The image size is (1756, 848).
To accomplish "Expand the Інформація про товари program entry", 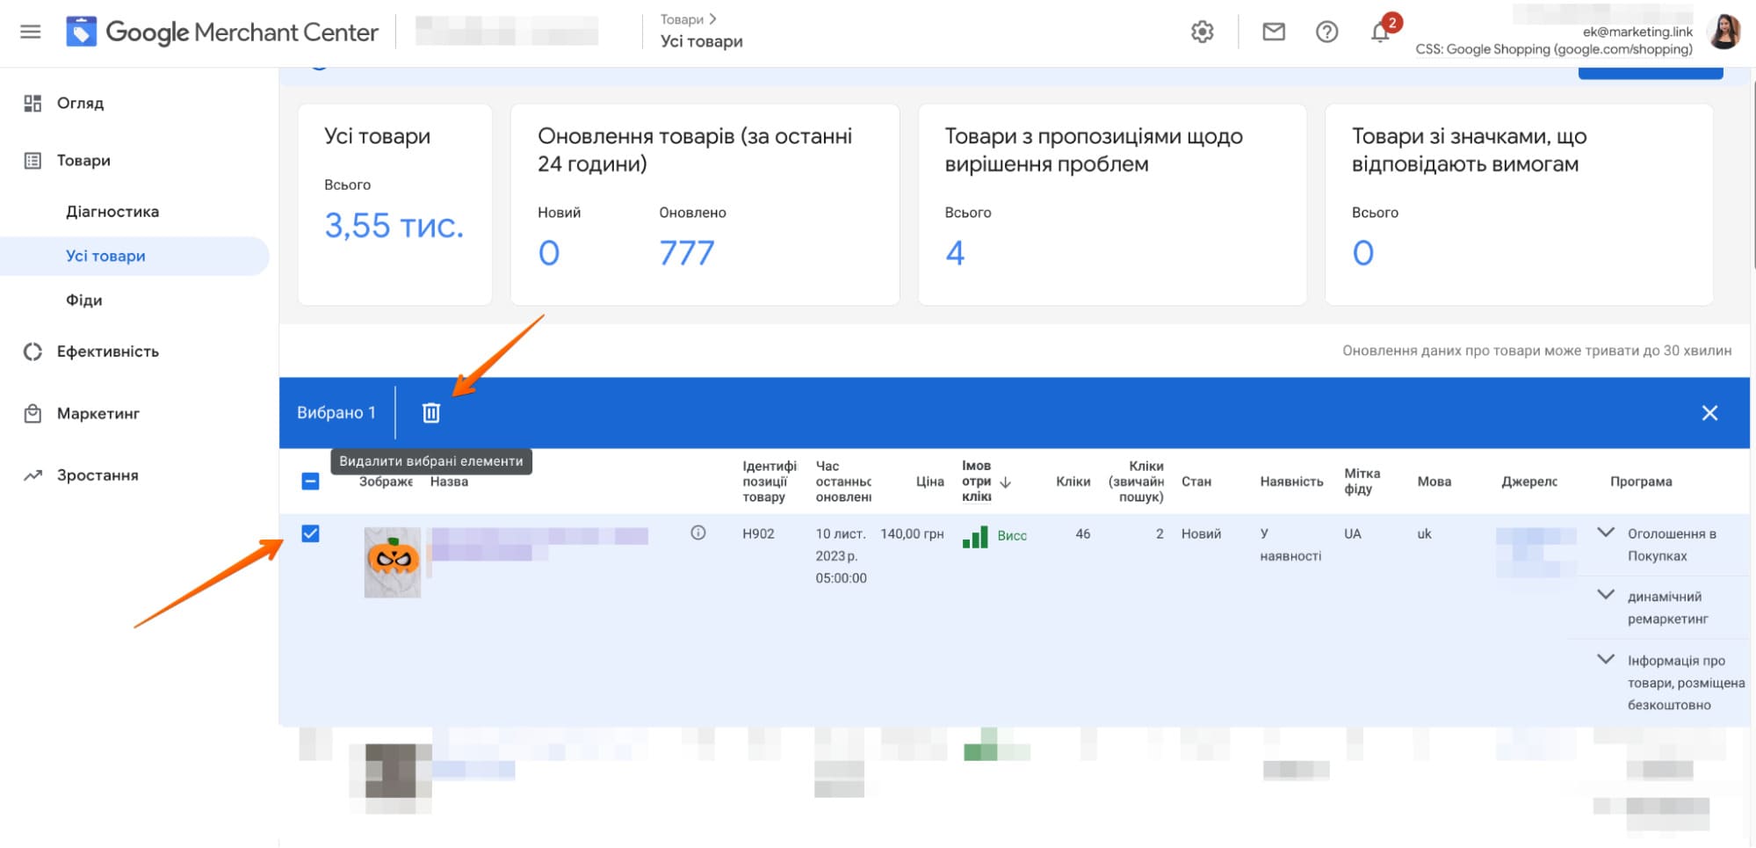I will coord(1607,658).
